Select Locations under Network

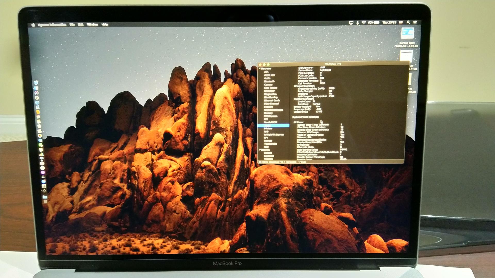(x=269, y=156)
